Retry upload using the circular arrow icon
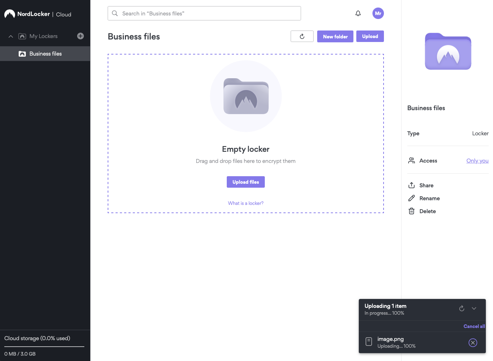 pos(461,308)
